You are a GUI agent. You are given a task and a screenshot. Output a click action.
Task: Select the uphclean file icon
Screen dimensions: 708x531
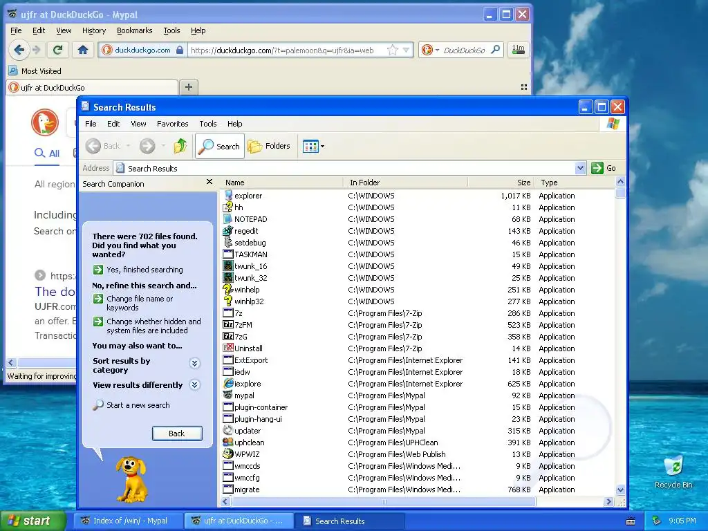click(228, 442)
